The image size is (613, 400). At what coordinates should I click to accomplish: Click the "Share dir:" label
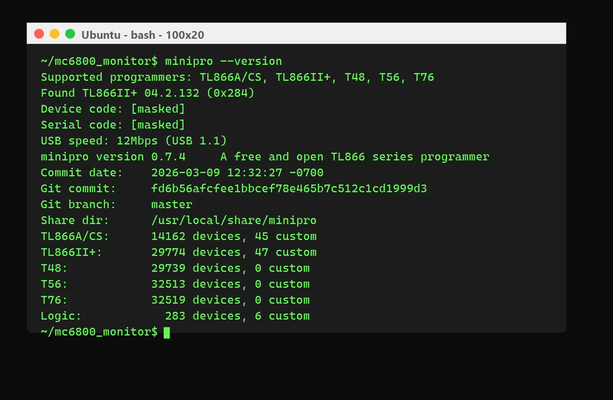75,220
